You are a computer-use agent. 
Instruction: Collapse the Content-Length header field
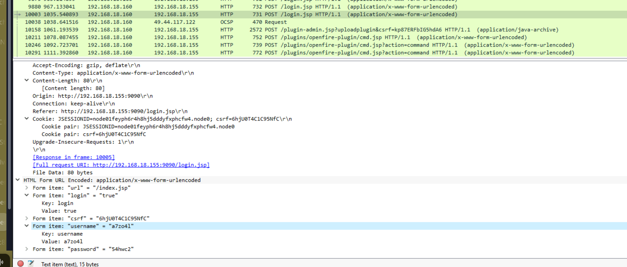26,80
